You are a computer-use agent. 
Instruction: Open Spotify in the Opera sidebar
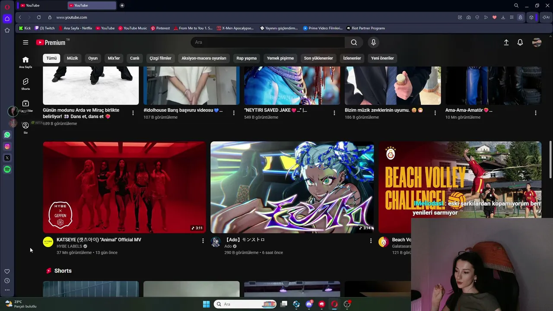click(x=7, y=170)
